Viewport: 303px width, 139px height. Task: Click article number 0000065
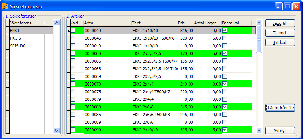pos(93,61)
